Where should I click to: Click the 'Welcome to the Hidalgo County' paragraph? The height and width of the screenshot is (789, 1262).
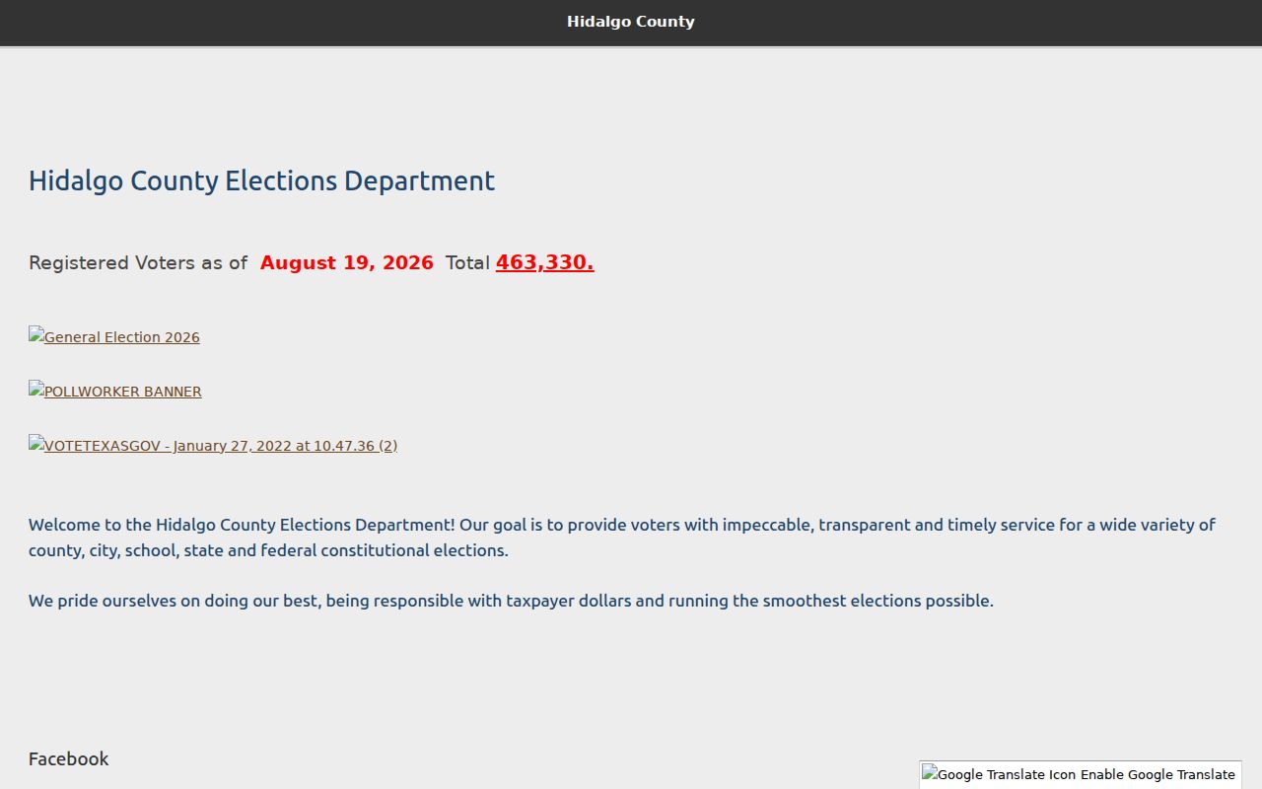coord(622,538)
